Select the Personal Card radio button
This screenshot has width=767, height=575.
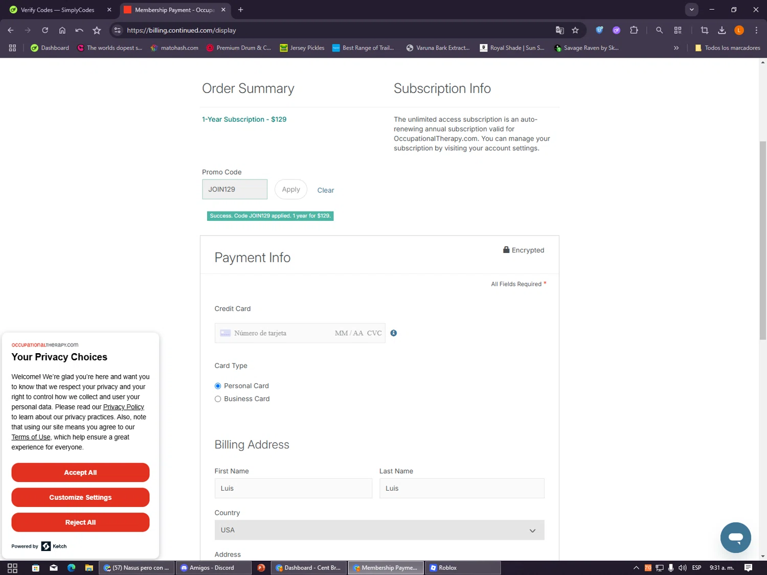pos(218,386)
